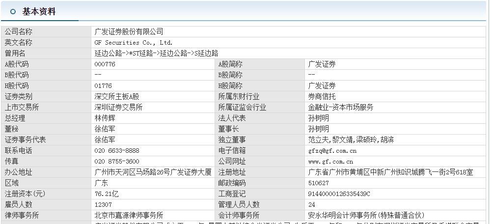Click the 管理人员人数 label cell
The image size is (494, 224).
click(260, 204)
